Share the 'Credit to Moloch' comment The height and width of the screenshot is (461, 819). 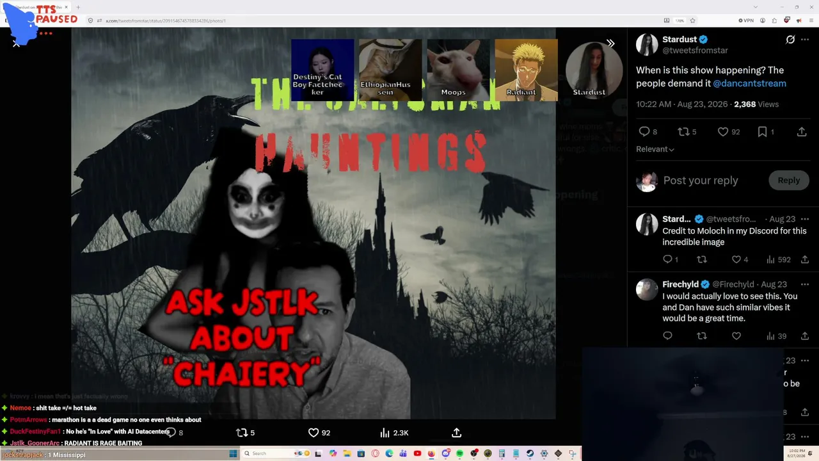point(805,259)
